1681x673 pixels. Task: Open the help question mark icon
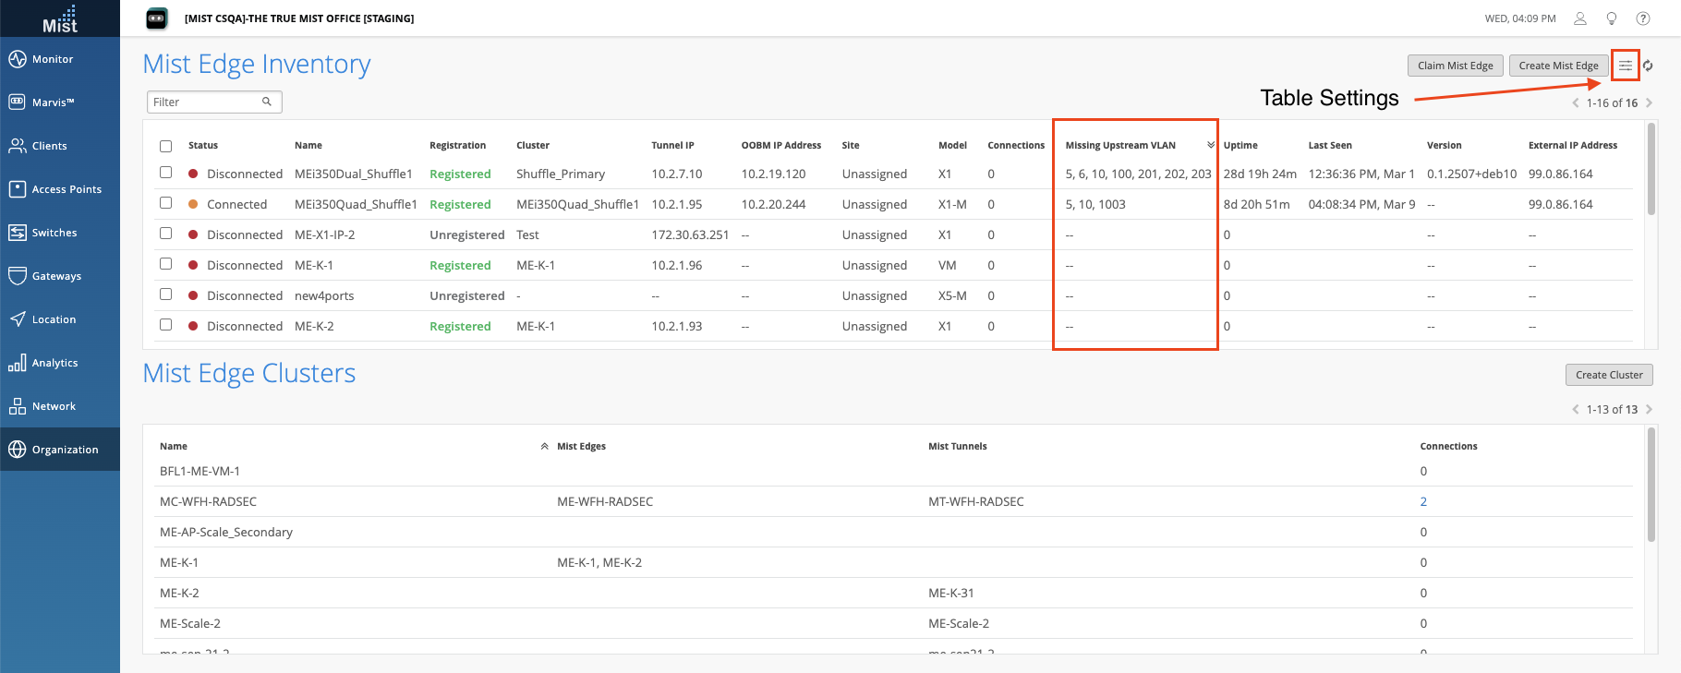click(1643, 18)
